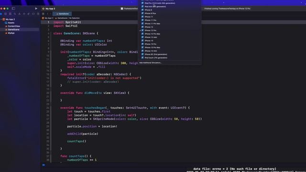Click 'func countTaps()' declaration line
The image size is (306, 172).
coord(76,156)
